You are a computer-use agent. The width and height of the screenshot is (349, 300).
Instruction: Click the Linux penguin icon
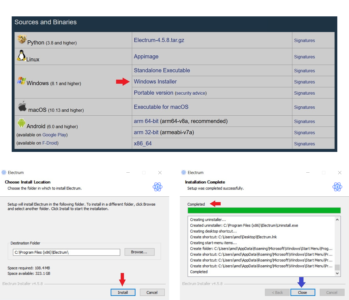pos(22,55)
